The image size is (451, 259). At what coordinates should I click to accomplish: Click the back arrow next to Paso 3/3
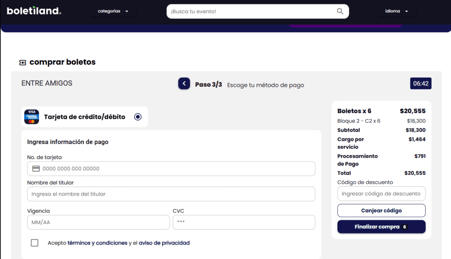click(x=184, y=83)
